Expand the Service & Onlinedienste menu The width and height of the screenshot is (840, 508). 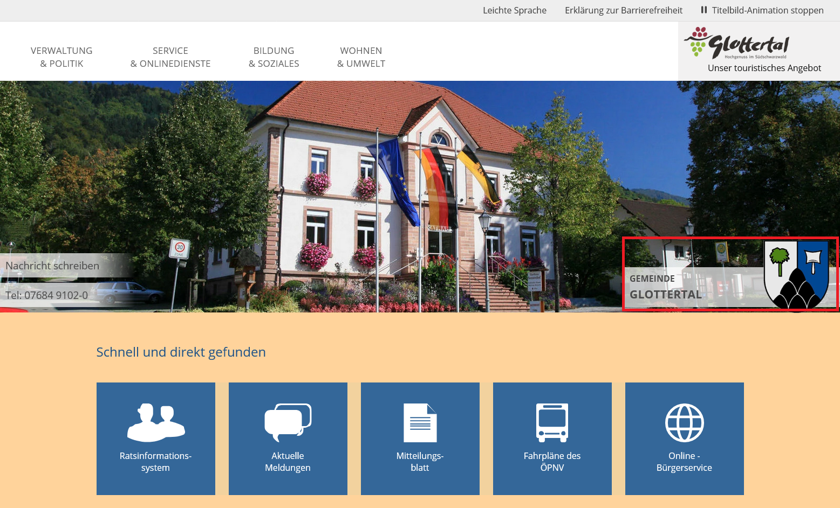(x=170, y=57)
